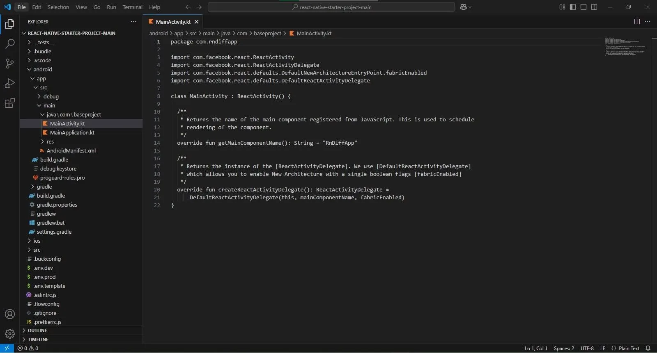
Task: Open the Customize Layout icon
Action: 562,7
